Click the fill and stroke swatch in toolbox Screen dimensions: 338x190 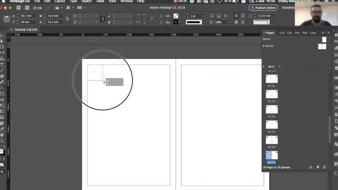pos(2,152)
